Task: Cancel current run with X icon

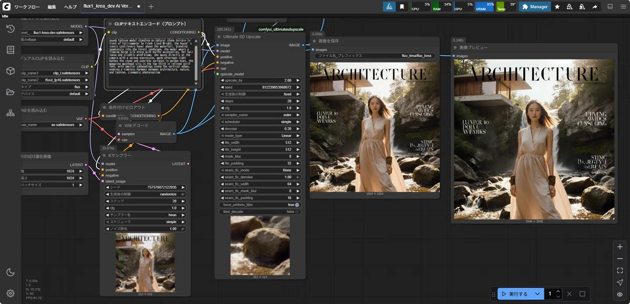Action: click(x=570, y=294)
